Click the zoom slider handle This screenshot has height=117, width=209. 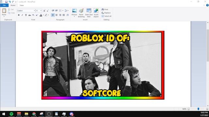point(198,109)
